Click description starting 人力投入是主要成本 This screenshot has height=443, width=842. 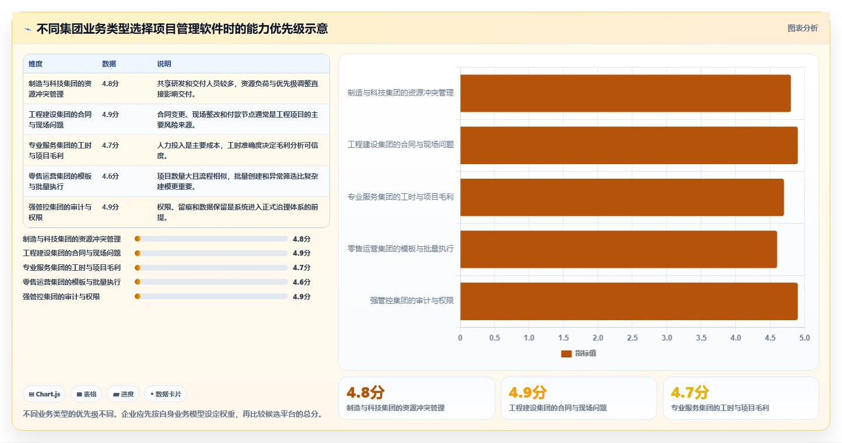[x=237, y=150]
